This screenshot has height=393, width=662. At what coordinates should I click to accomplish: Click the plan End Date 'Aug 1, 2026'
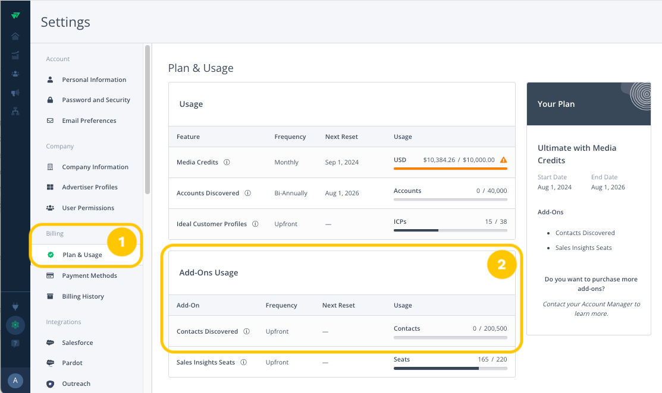(608, 187)
